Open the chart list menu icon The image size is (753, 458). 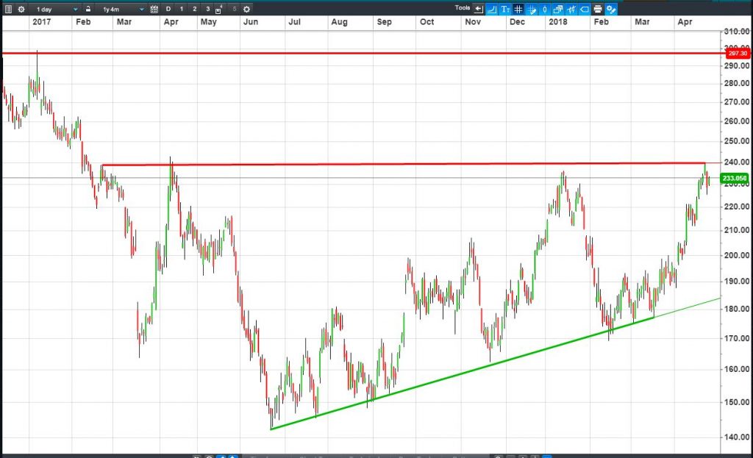[x=8, y=9]
